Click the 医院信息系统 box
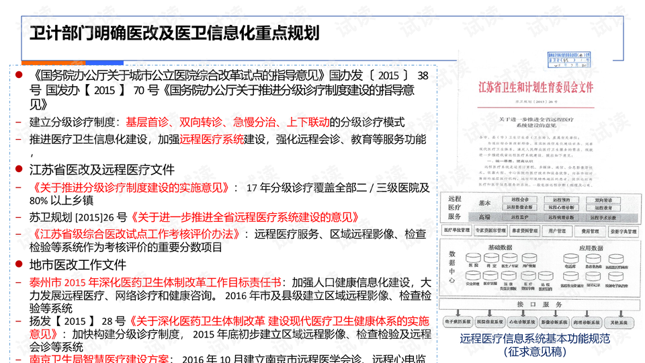This screenshot has width=645, height=363. pos(490,322)
